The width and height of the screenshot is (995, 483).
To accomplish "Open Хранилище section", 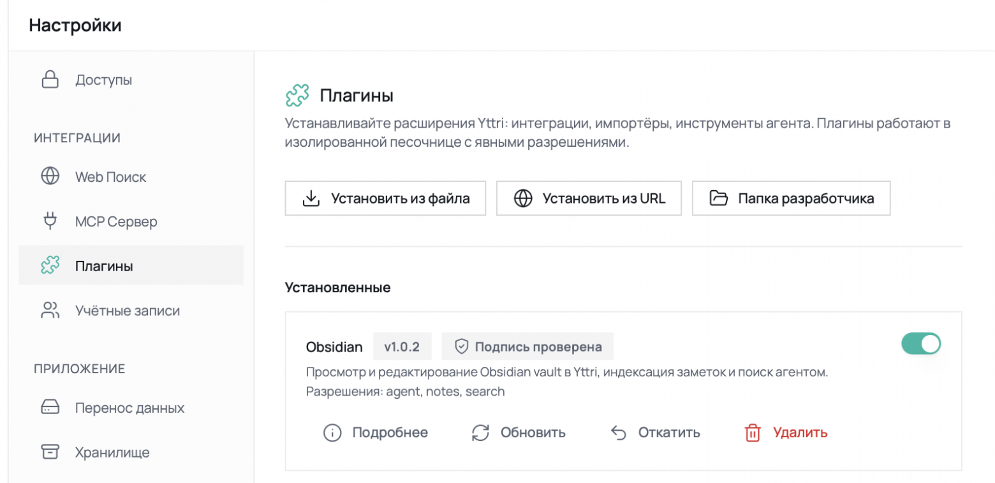I will coord(131,452).
